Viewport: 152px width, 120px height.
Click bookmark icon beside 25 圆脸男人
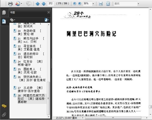(15, 69)
